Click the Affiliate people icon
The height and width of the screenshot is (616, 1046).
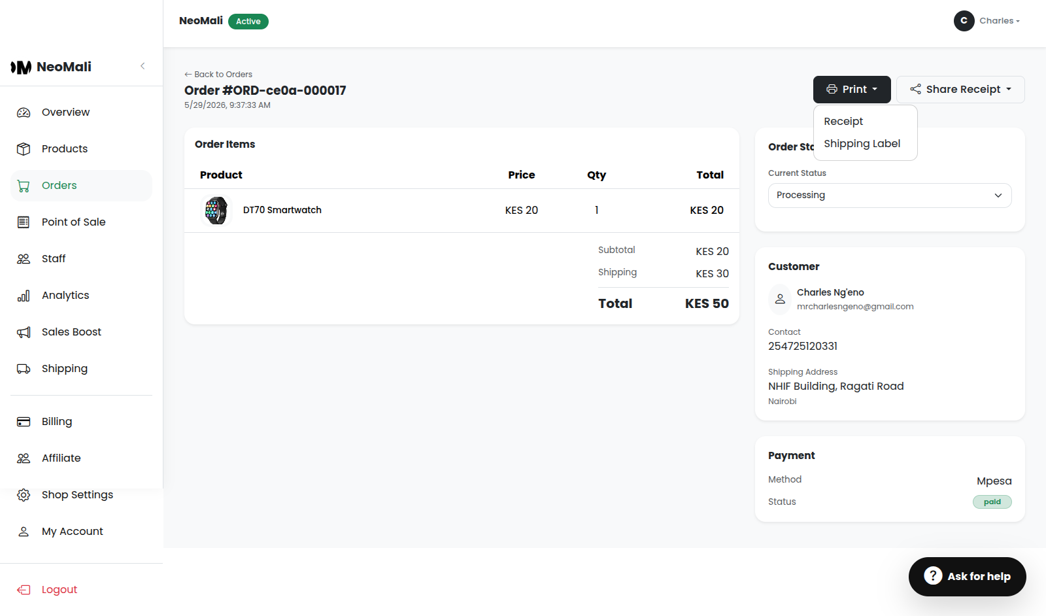[x=24, y=458]
